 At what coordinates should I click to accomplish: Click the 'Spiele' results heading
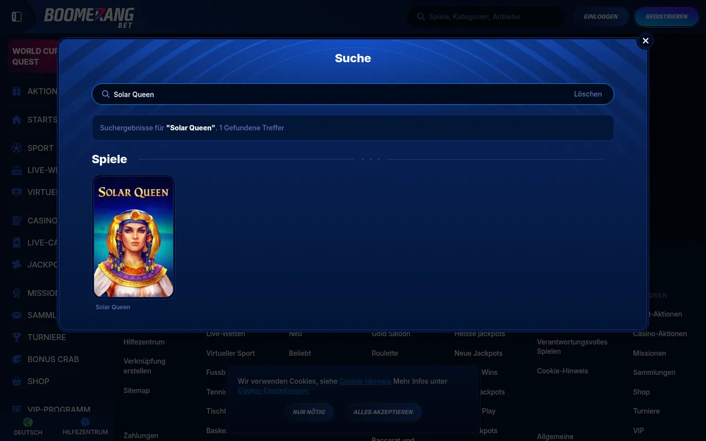(x=109, y=159)
